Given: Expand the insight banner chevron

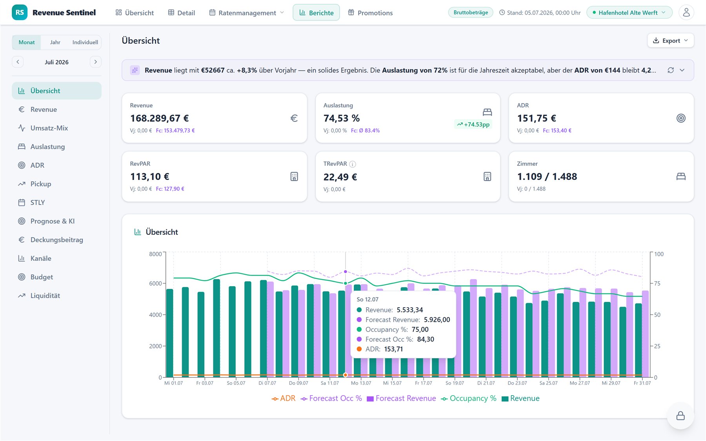Looking at the screenshot, I should [682, 70].
